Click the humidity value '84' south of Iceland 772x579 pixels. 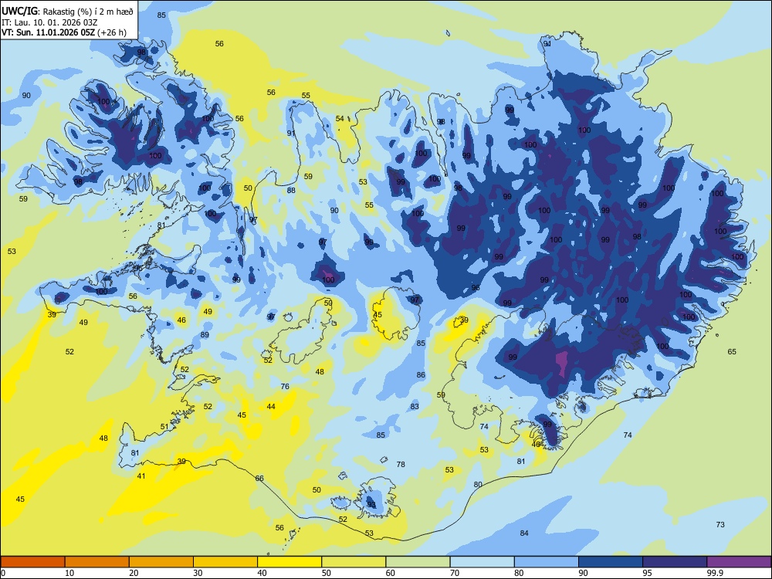(524, 533)
